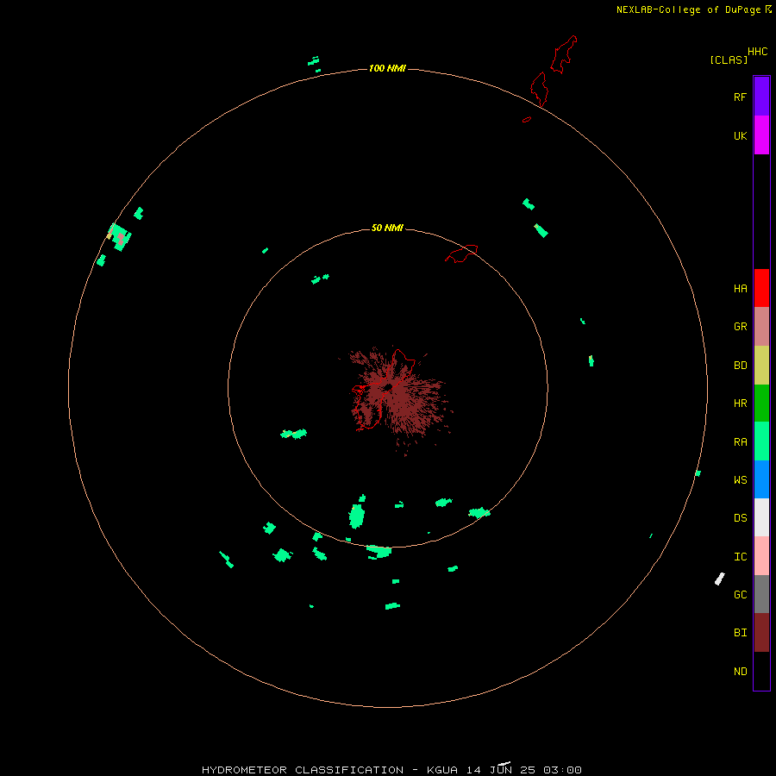Click the Hydrometeor Classification KGUA timestamp caption
This screenshot has width=776, height=776.
tap(391, 770)
